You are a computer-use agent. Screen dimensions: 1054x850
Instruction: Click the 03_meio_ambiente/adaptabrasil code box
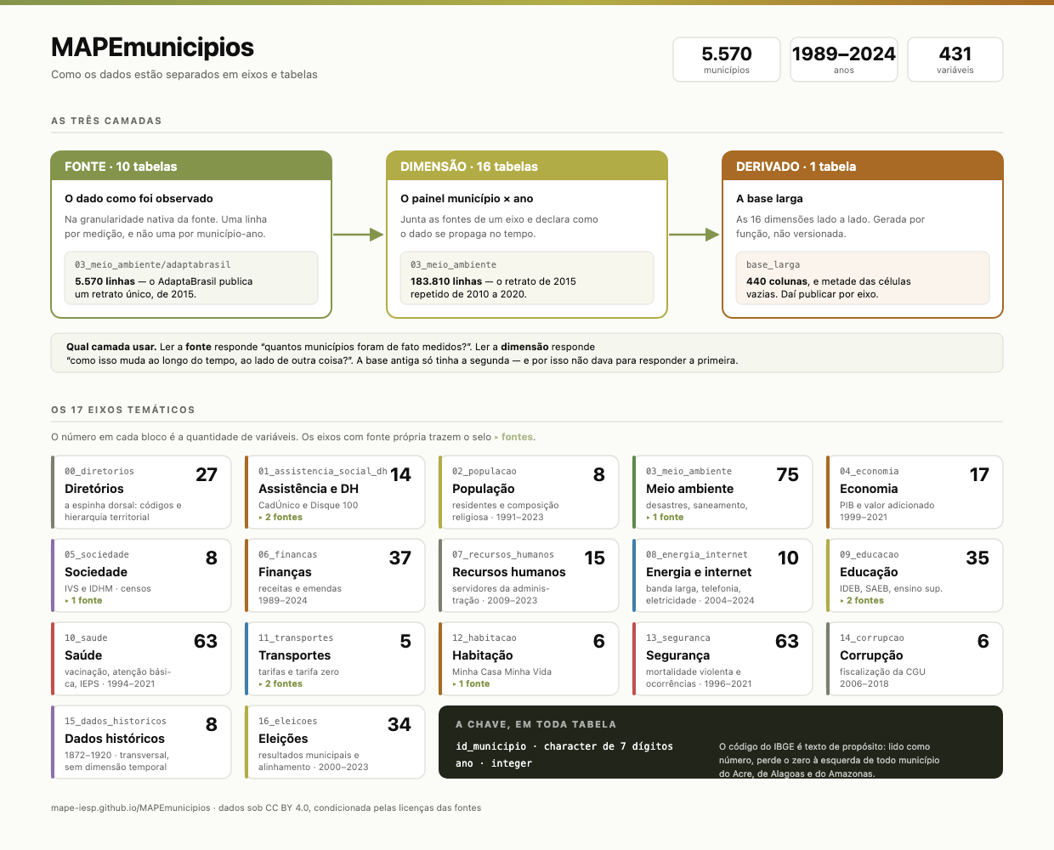191,278
